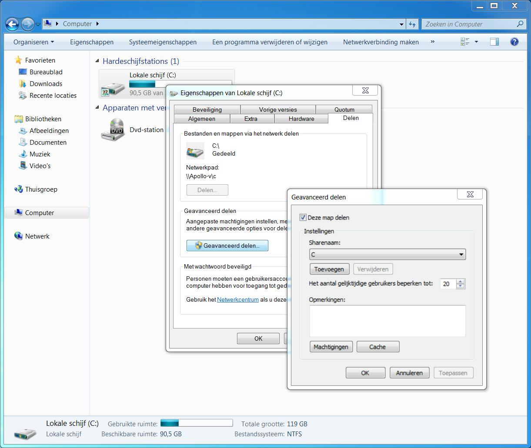
Task: Open Afbeeldingen library icon
Action: click(23, 130)
